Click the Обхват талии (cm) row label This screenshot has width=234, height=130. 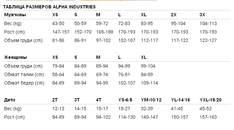24,74
